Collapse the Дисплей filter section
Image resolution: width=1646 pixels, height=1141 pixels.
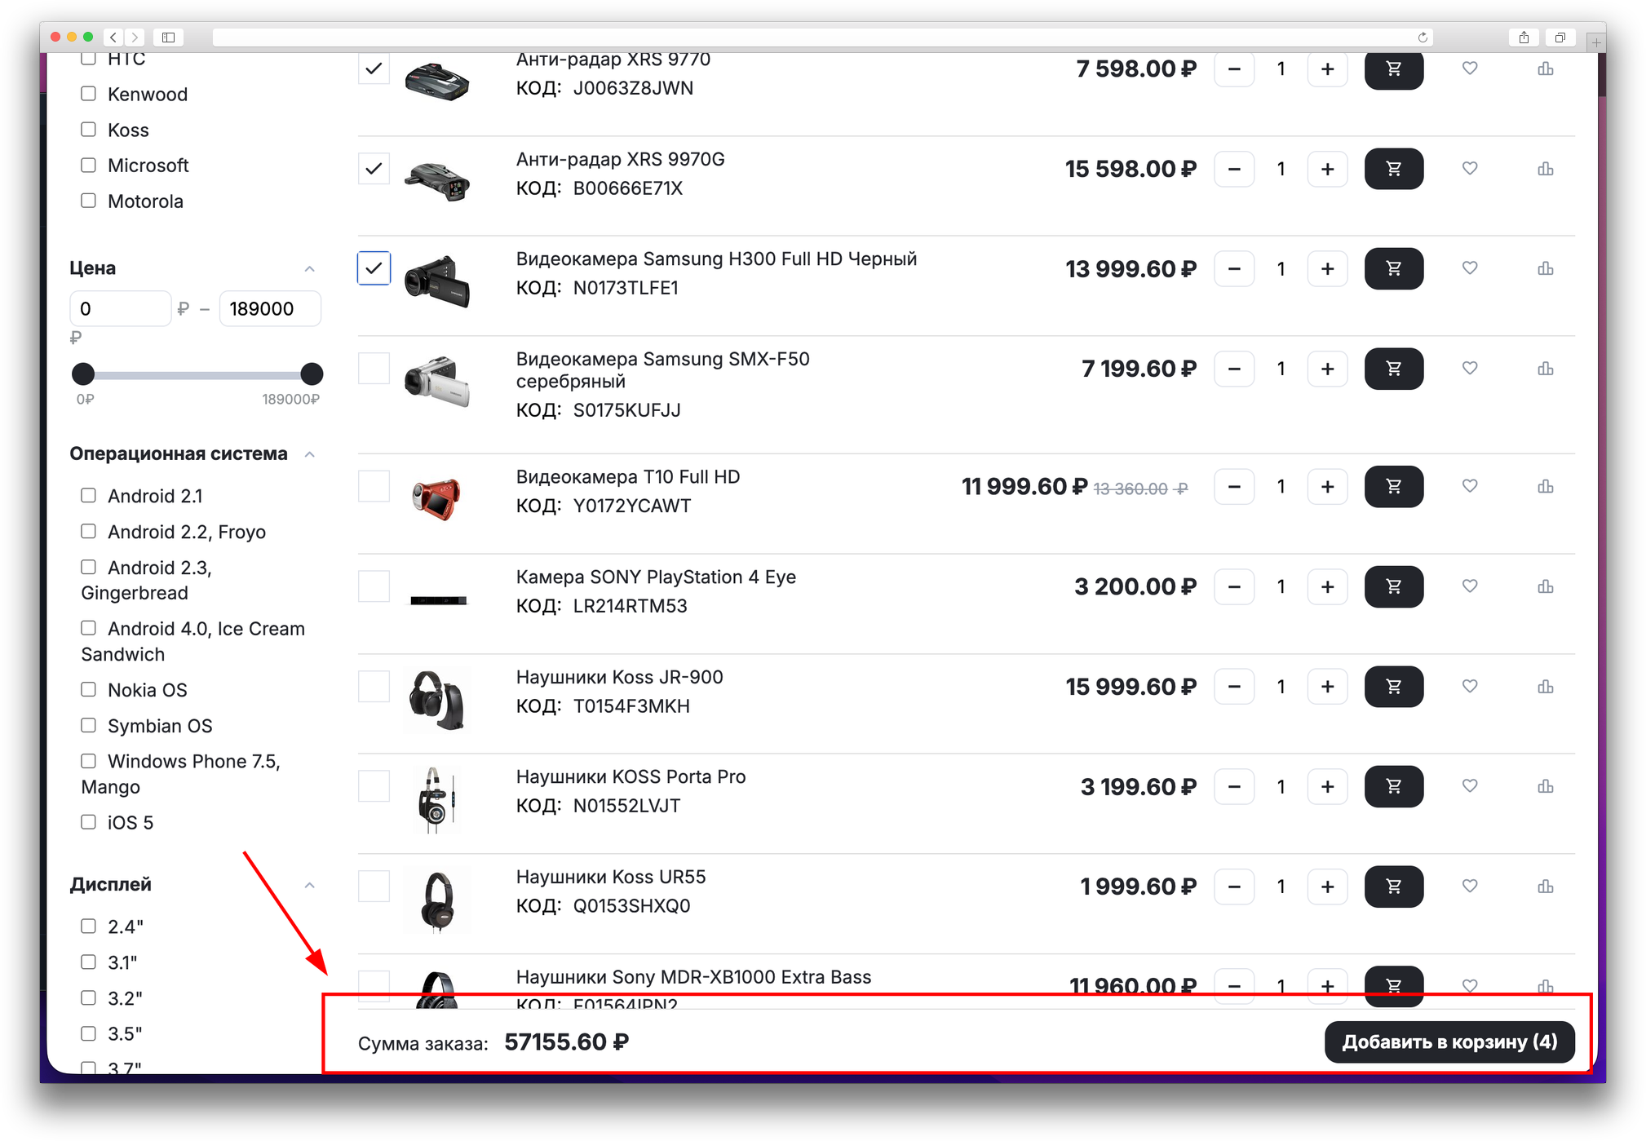tap(309, 885)
